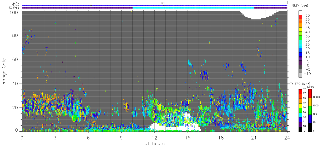This screenshot has width=323, height=149.
Task: Pick the red segment of the ELEV colorbar
Action: tap(300, 17)
